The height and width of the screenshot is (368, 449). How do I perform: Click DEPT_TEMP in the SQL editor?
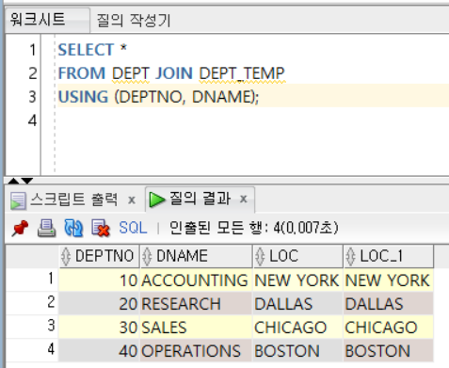242,73
